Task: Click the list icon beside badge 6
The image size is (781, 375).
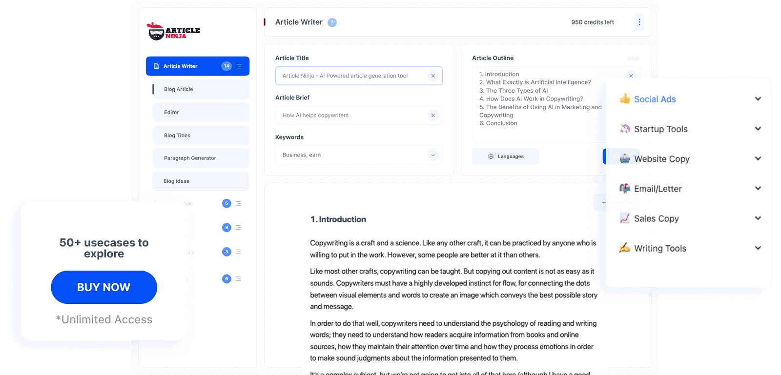Action: click(238, 279)
